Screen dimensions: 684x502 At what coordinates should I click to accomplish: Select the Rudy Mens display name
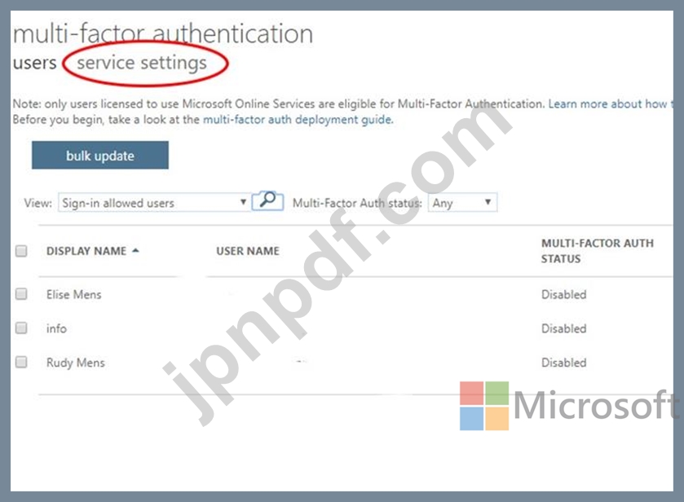click(x=76, y=363)
